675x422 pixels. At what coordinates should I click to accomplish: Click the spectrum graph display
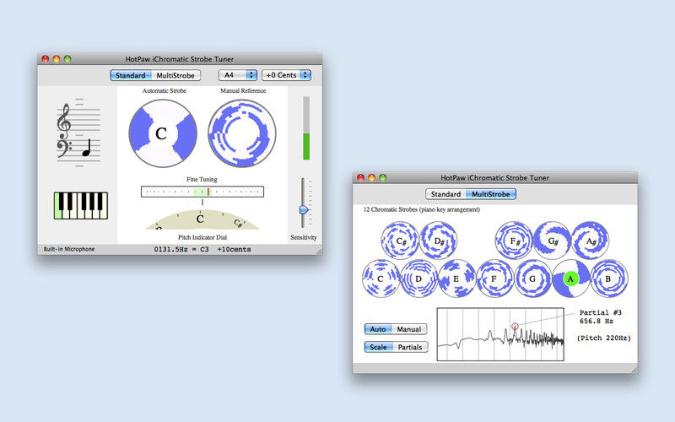pos(500,334)
